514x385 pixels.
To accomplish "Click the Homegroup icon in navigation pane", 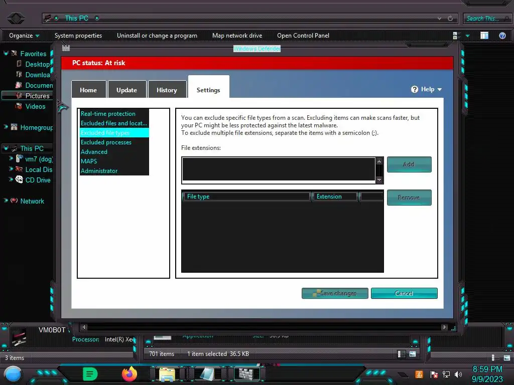I will pyautogui.click(x=14, y=127).
